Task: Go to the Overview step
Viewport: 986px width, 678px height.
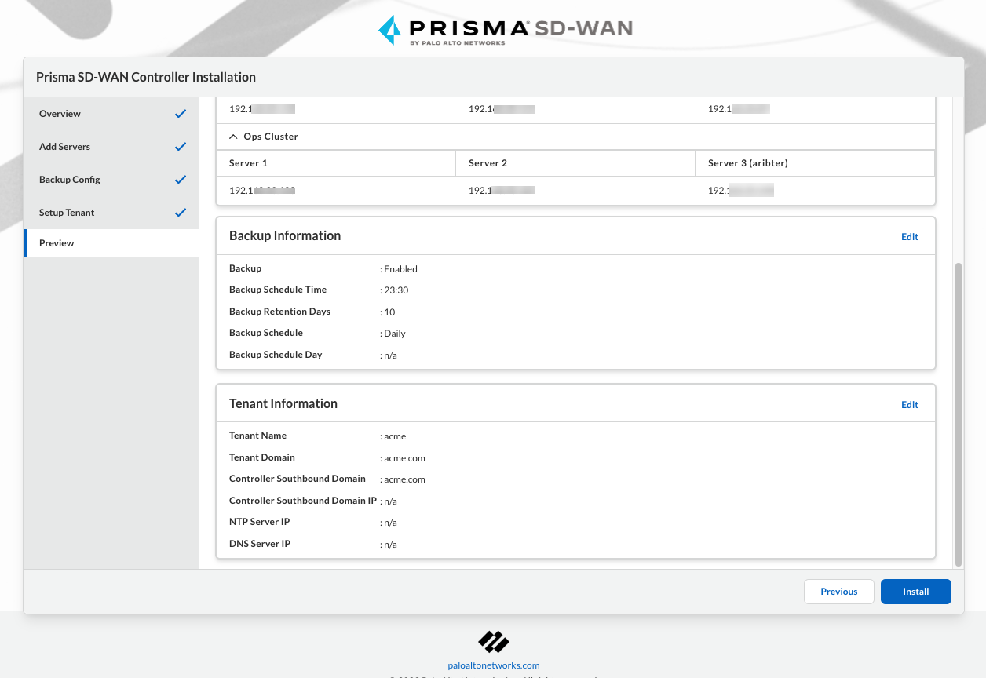Action: tap(111, 114)
